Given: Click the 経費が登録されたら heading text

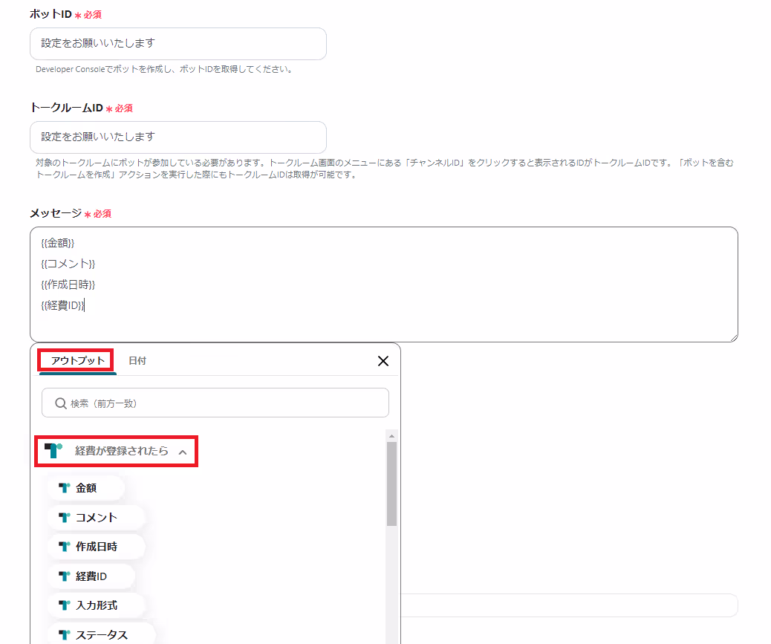Looking at the screenshot, I should point(122,451).
